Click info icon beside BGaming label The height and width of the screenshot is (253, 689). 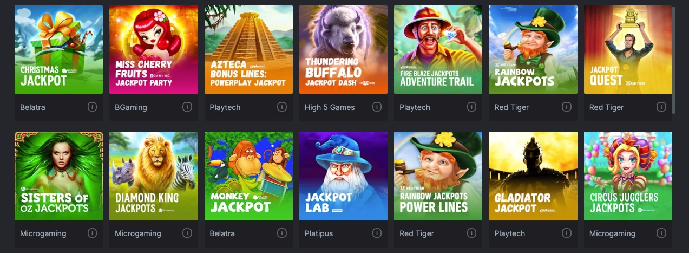click(187, 107)
